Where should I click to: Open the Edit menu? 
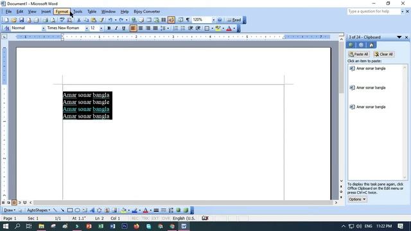[x=20, y=12]
